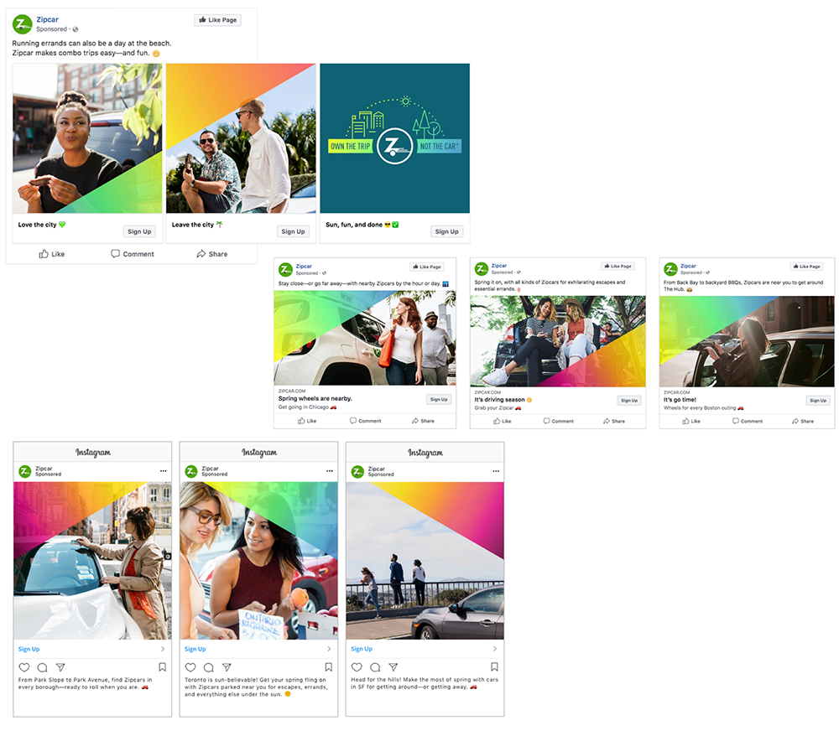839x731 pixels.
Task: Bookmark the Toronto Instagram ad
Action: point(329,667)
